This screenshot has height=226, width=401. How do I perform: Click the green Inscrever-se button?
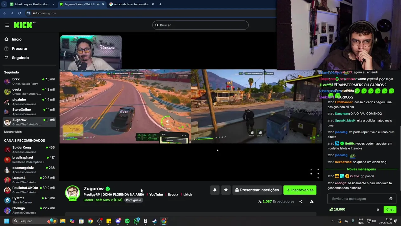300,190
